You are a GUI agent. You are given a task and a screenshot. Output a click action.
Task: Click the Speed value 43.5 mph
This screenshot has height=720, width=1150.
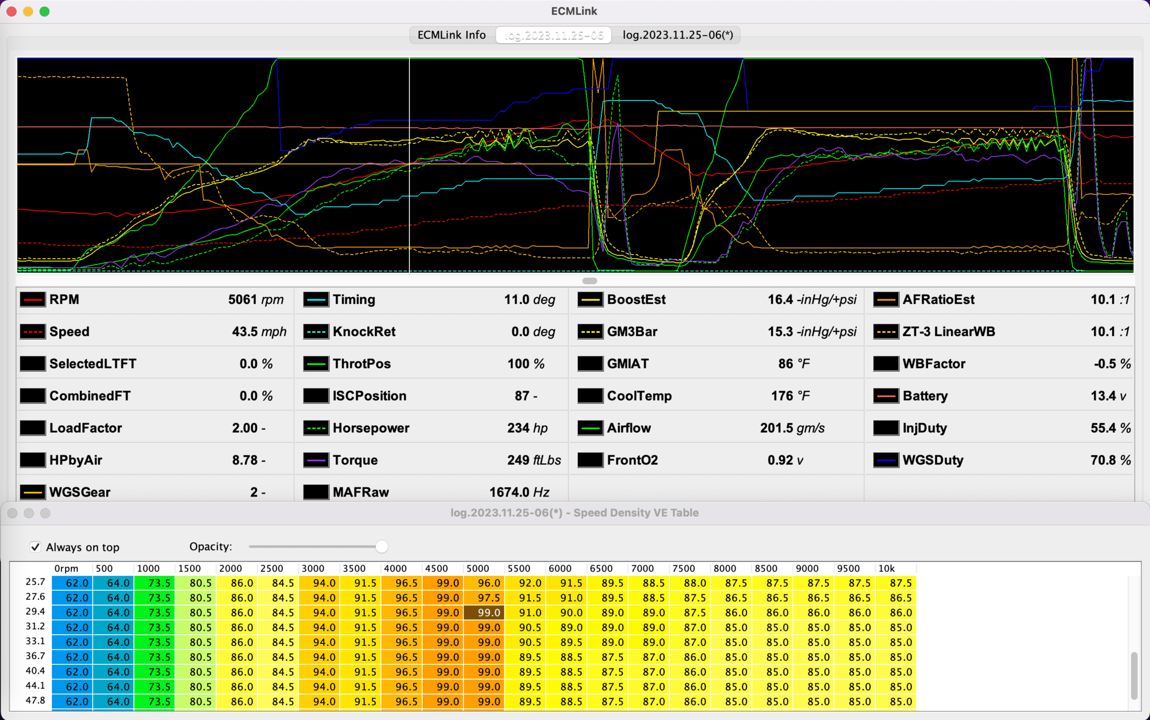click(x=259, y=332)
